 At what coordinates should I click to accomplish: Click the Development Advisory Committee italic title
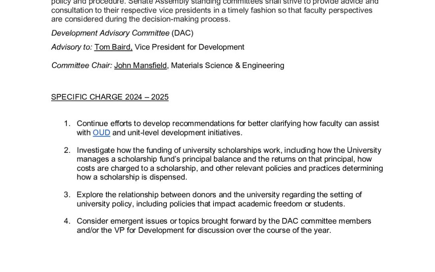pyautogui.click(x=110, y=33)
